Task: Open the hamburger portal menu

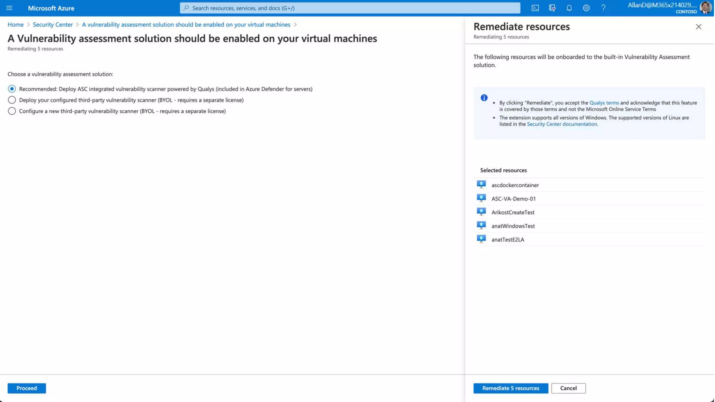Action: click(9, 8)
